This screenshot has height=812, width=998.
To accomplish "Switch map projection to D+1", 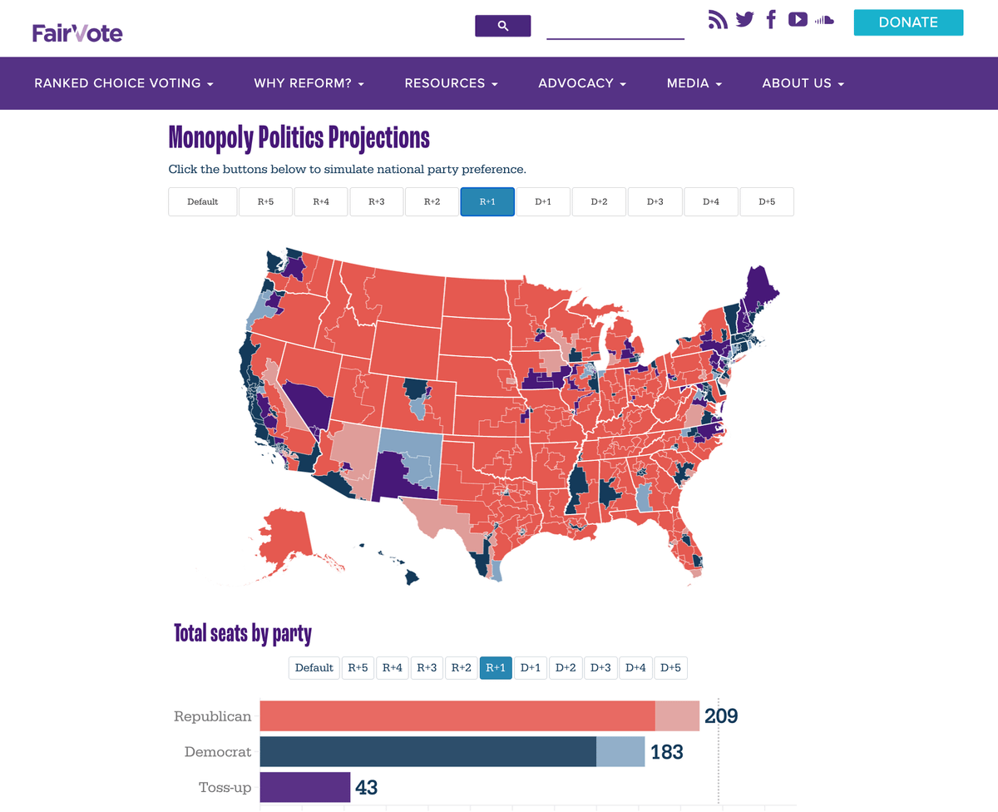I will [543, 202].
